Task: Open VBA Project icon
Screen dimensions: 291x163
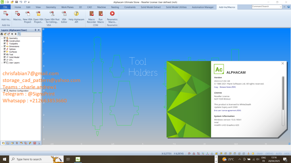Action: point(38,14)
